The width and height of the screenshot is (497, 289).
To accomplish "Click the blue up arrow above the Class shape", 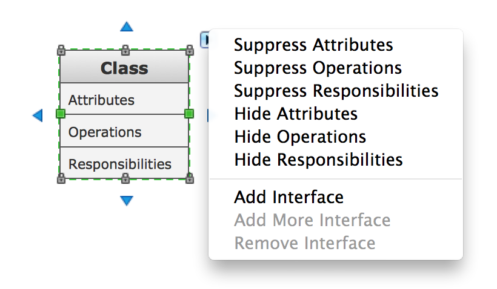I will (126, 27).
